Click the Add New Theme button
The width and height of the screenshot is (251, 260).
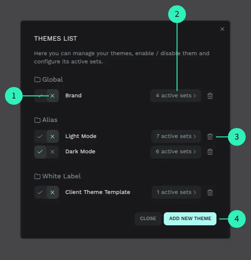click(x=190, y=219)
